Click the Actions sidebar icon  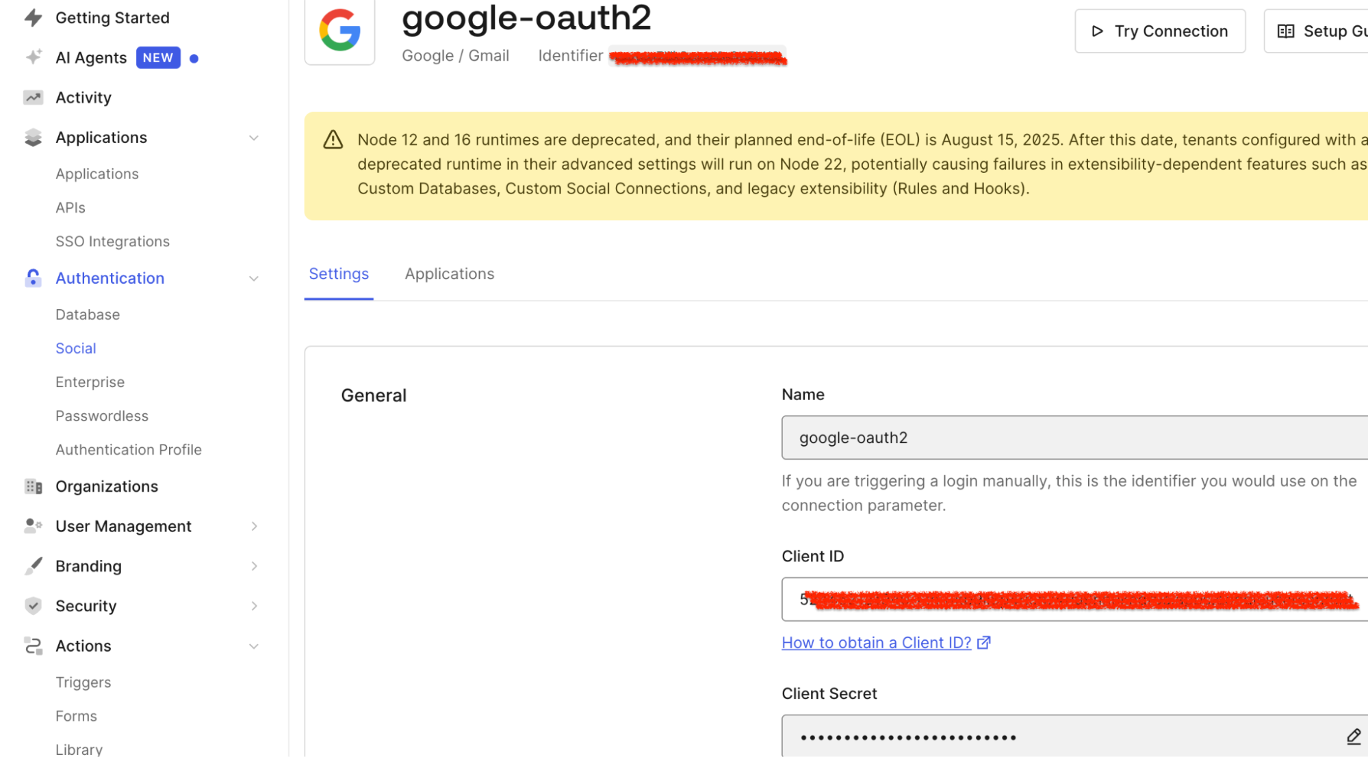[x=33, y=646]
